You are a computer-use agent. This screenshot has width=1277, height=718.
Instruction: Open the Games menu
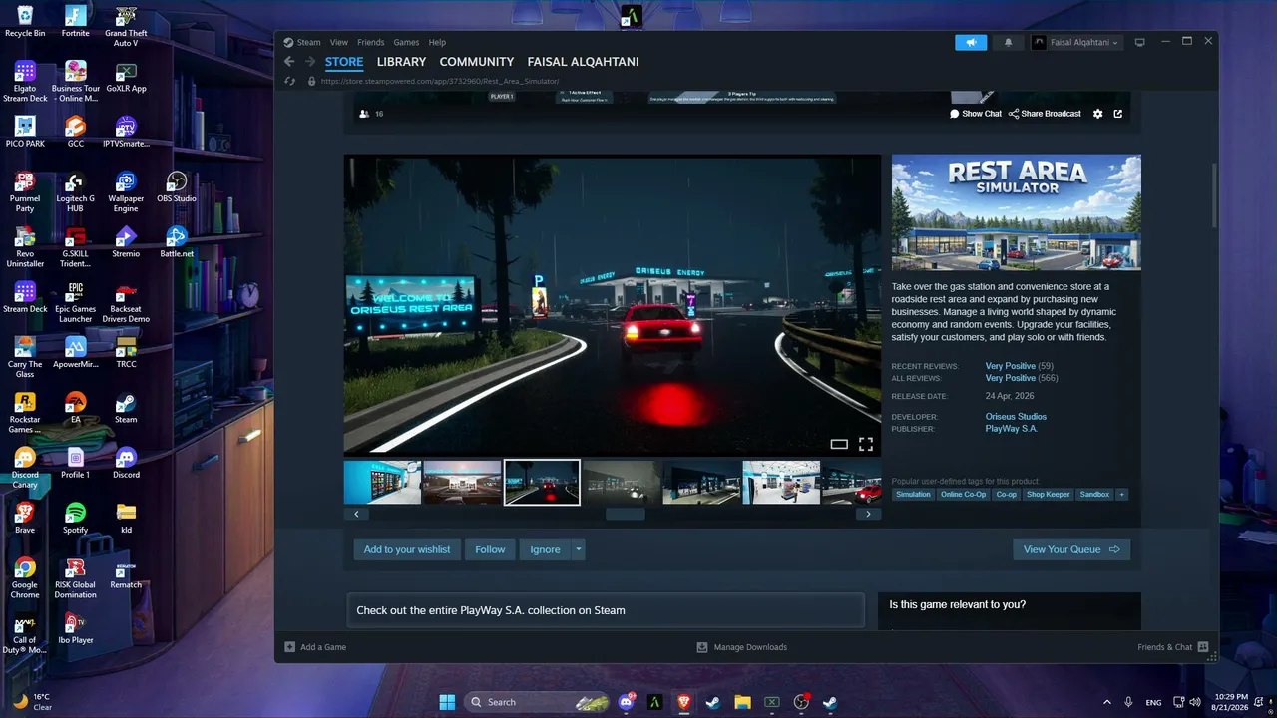pos(406,42)
